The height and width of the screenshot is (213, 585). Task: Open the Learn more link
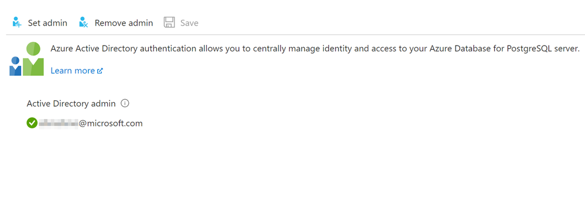coord(73,71)
